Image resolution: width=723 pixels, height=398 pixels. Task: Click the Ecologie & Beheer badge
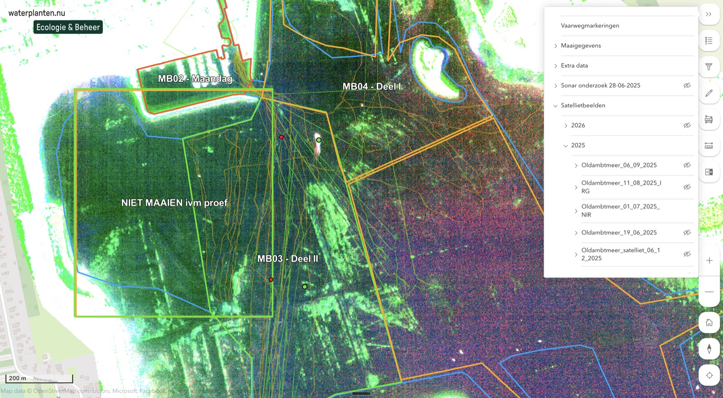[x=68, y=27]
